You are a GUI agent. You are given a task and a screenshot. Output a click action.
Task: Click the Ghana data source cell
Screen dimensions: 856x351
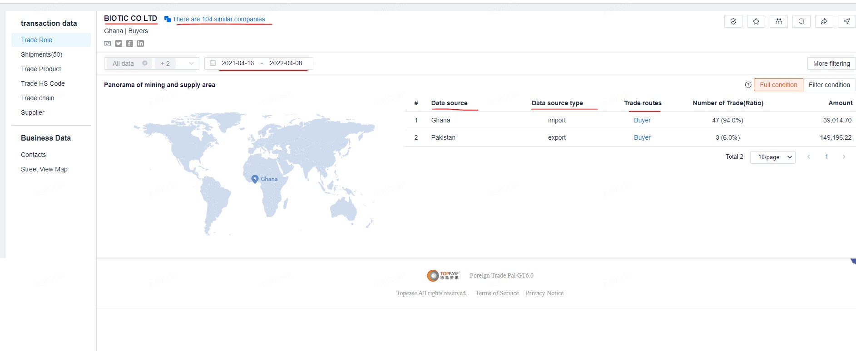440,120
